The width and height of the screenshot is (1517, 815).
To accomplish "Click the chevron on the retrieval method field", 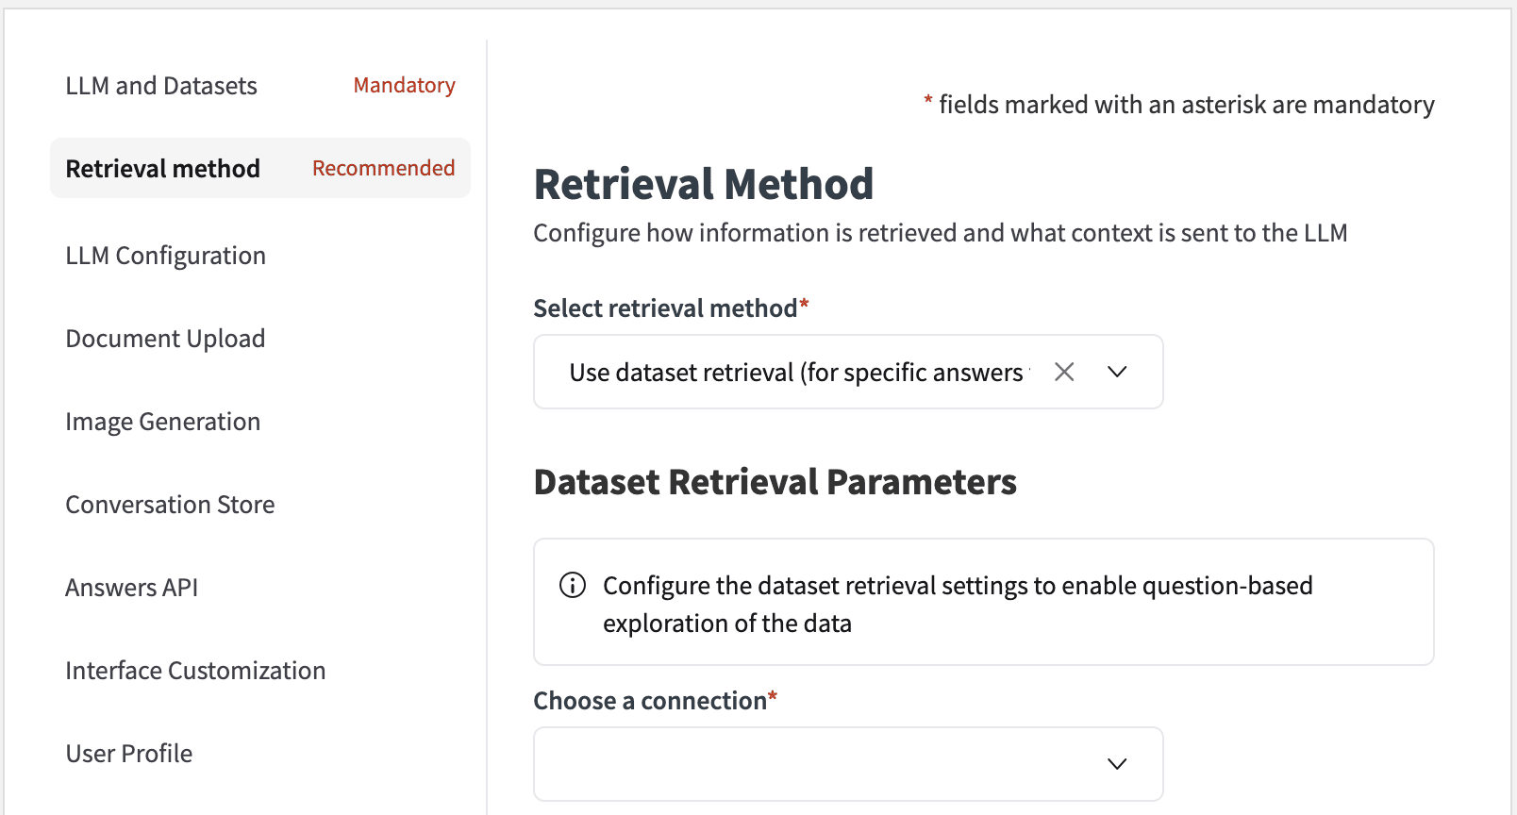I will click(1117, 372).
